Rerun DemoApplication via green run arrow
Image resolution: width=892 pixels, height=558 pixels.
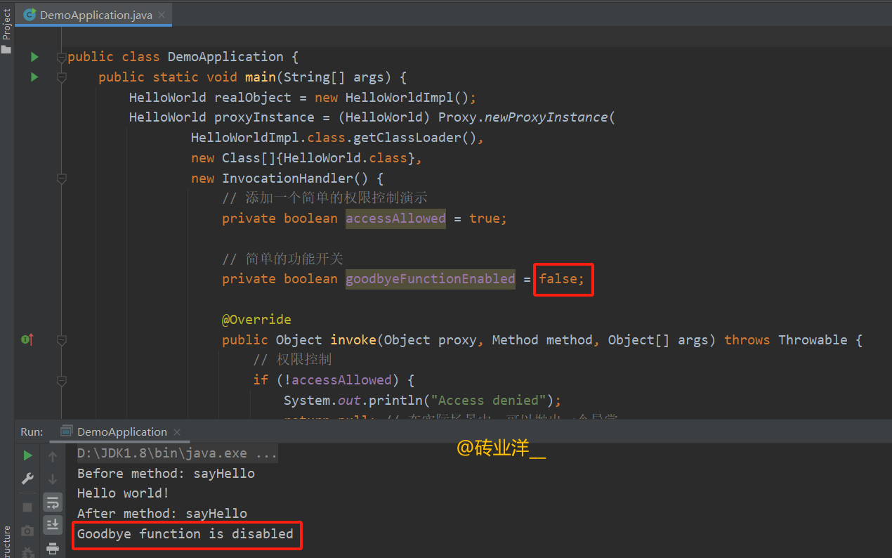(x=27, y=455)
